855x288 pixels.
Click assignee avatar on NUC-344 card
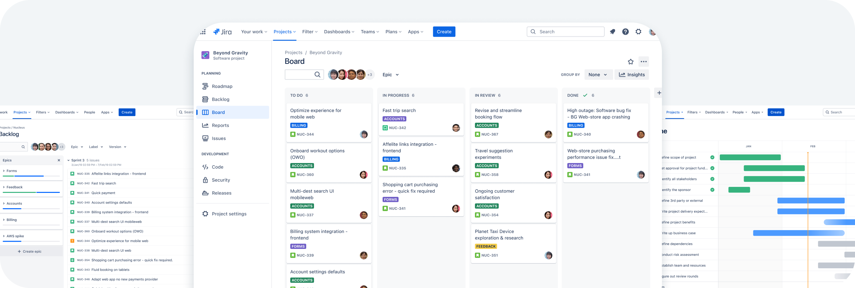363,134
